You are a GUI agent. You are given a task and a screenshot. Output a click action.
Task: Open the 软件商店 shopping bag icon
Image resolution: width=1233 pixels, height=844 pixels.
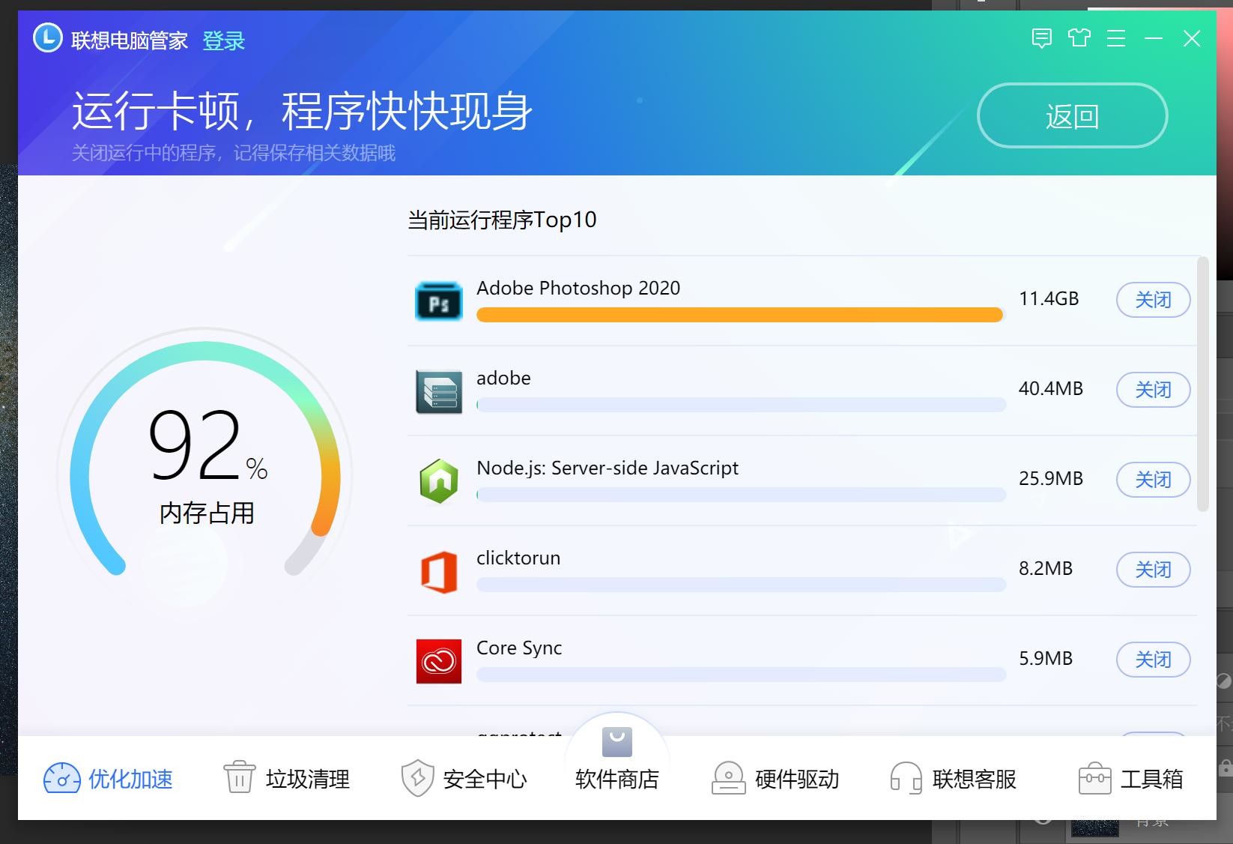pos(615,742)
